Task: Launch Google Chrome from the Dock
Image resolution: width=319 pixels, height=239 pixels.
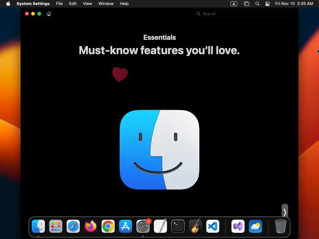Action: pos(108,226)
